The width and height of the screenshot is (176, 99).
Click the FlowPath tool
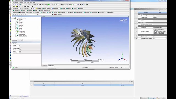(x=43, y=12)
